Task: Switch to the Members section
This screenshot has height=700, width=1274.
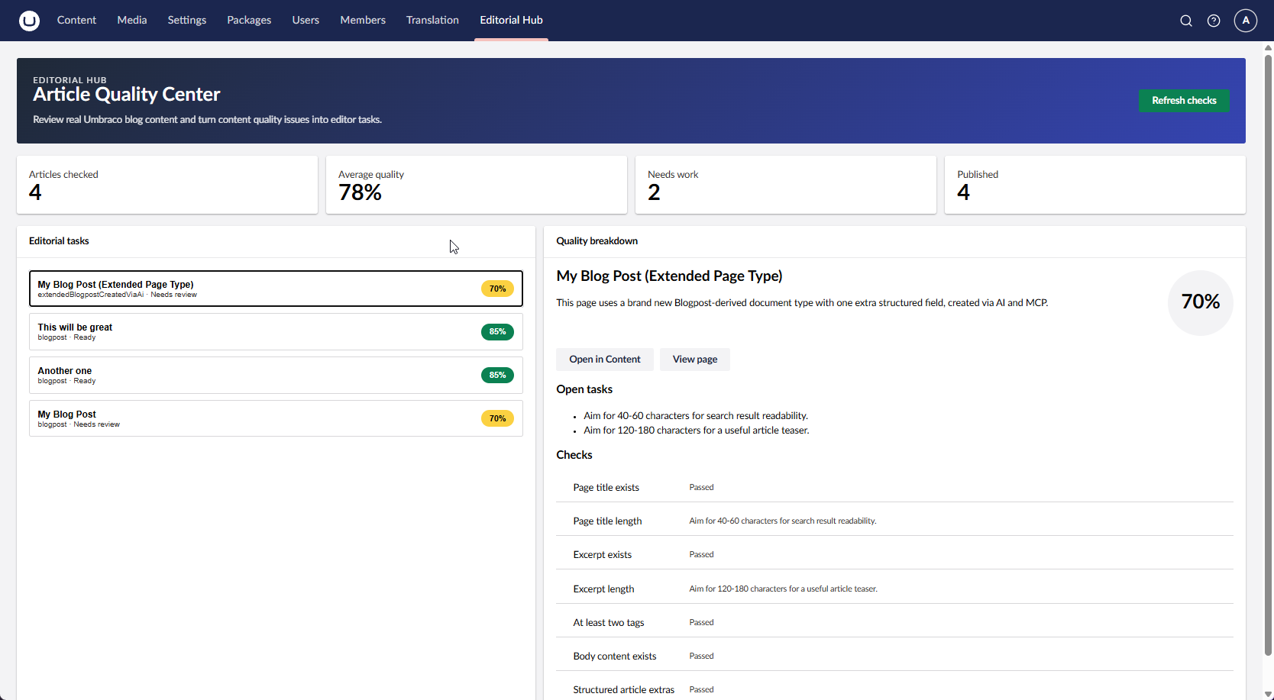Action: [363, 20]
